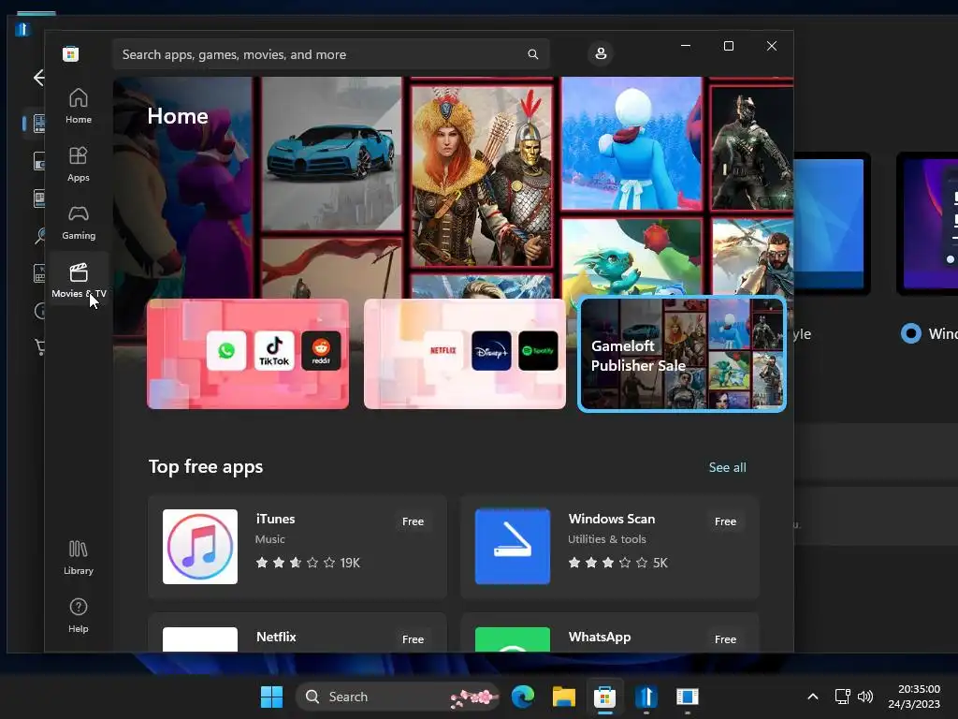Open the Netflix app listing title

[276, 637]
